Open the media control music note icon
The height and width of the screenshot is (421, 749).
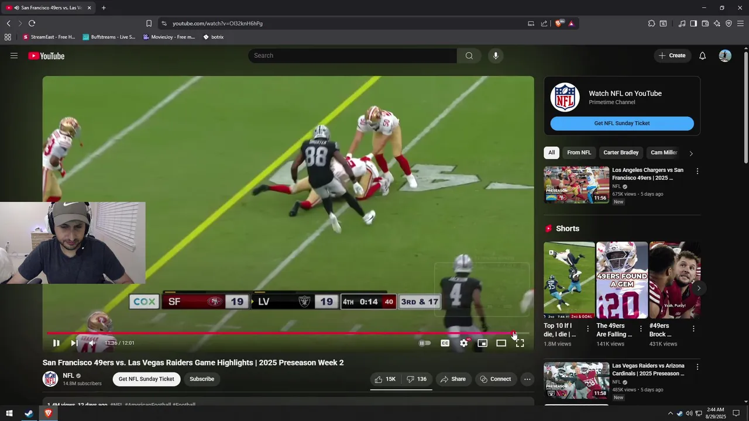[682, 23]
